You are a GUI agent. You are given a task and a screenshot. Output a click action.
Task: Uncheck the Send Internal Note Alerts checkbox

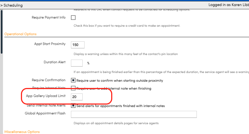tap(73, 106)
